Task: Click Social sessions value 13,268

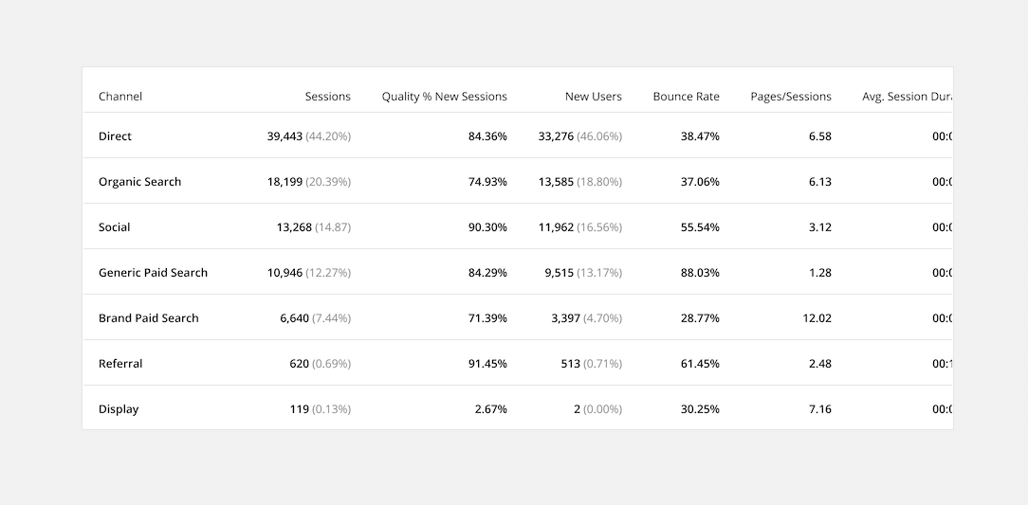Action: (x=294, y=227)
